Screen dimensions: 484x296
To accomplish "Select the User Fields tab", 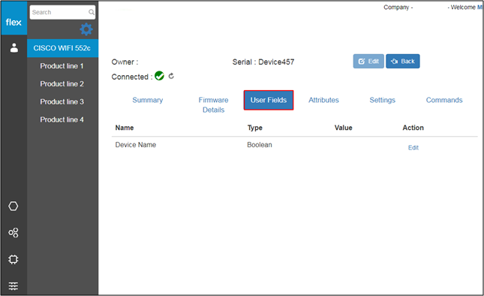I will (269, 100).
